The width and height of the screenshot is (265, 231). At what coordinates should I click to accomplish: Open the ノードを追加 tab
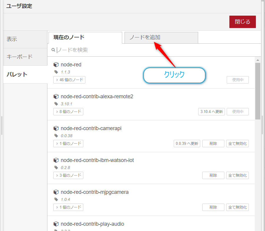pos(161,37)
